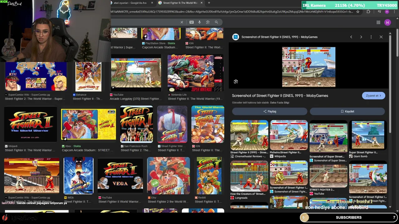The image size is (399, 224).
Task: Open Cinemathusiat Reviews related image
Action: 249,135
